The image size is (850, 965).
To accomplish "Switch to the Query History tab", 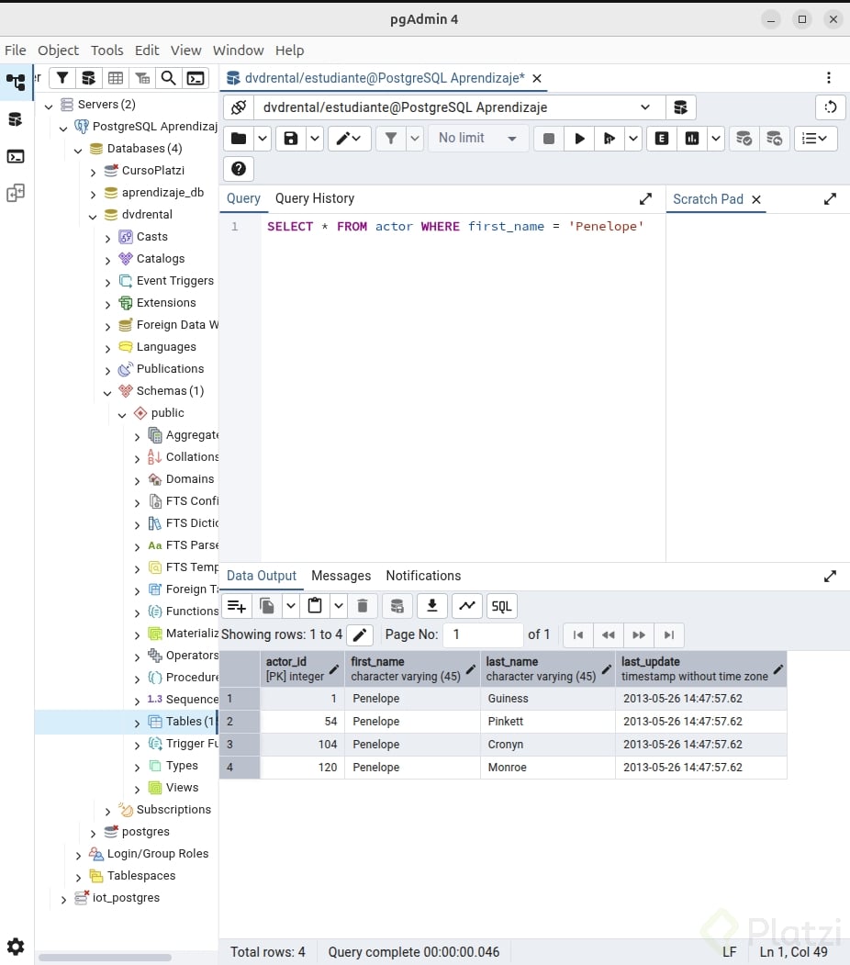I will 314,198.
